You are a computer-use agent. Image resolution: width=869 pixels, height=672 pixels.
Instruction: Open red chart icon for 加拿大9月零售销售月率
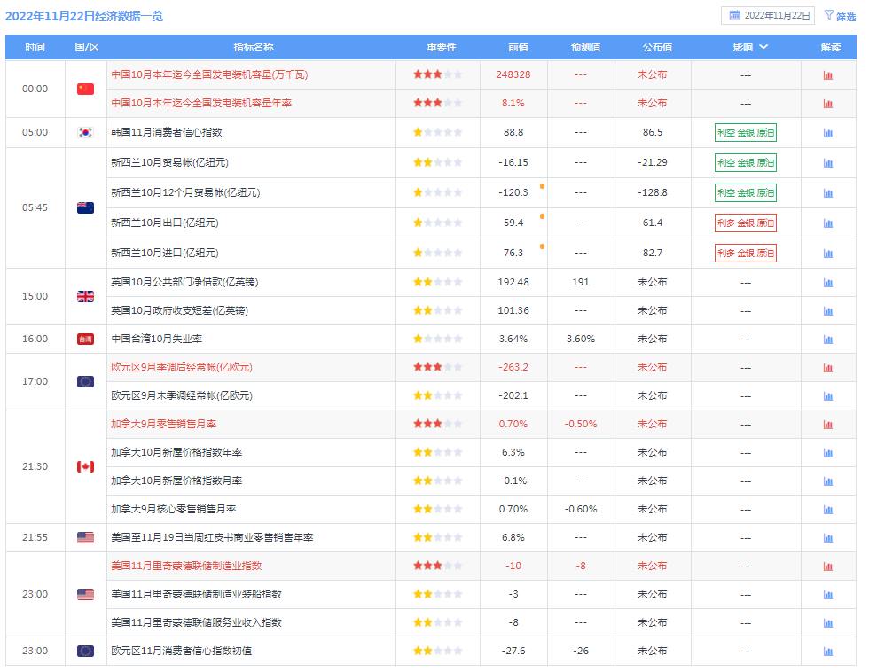pyautogui.click(x=828, y=425)
